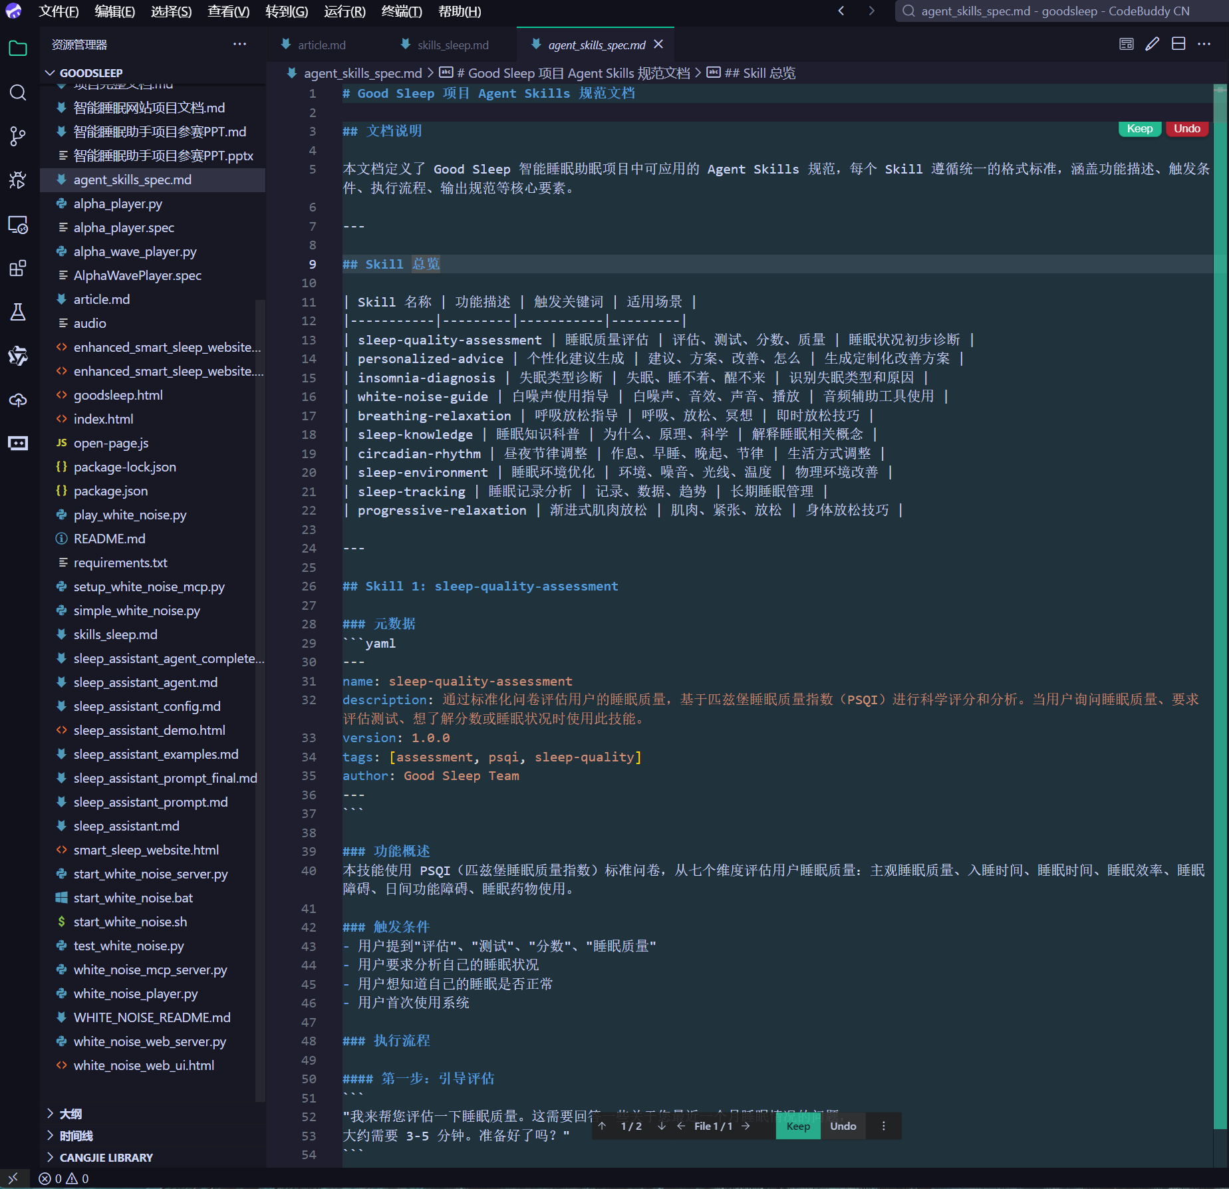Screen dimensions: 1229x1189
Task: Open the 文件(F) menu
Action: [x=59, y=11]
